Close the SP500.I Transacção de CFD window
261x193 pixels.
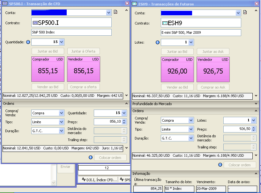[x=127, y=3]
